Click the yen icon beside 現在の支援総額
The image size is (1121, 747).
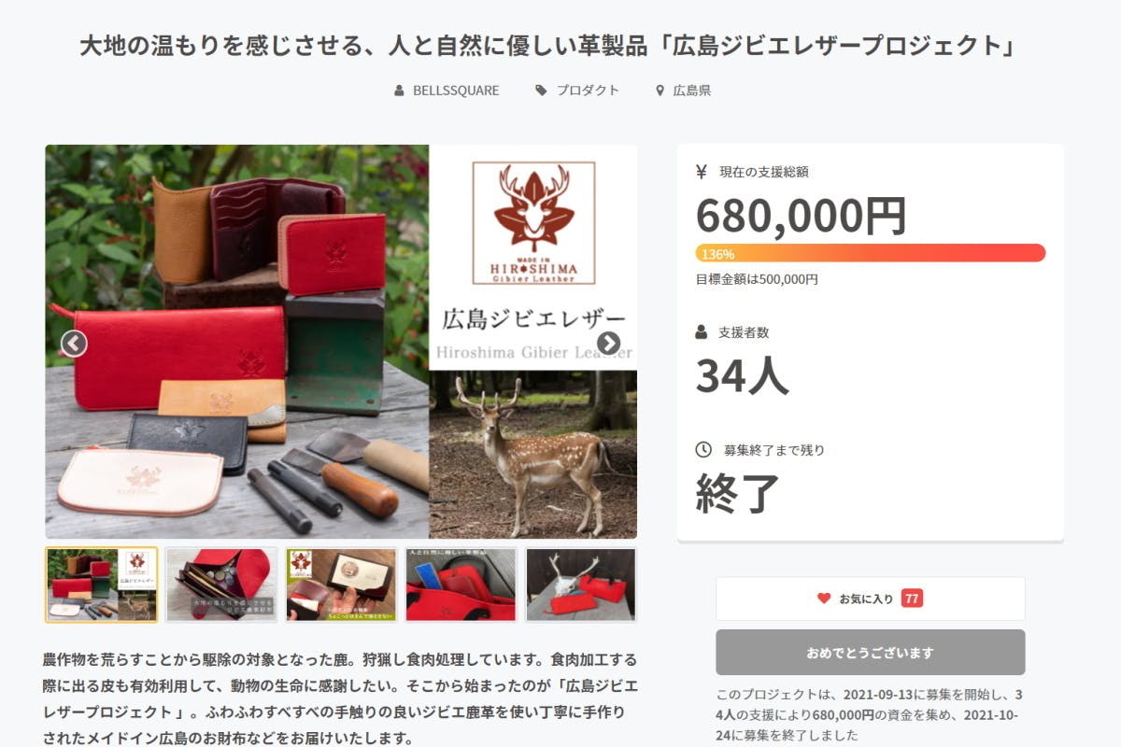702,172
